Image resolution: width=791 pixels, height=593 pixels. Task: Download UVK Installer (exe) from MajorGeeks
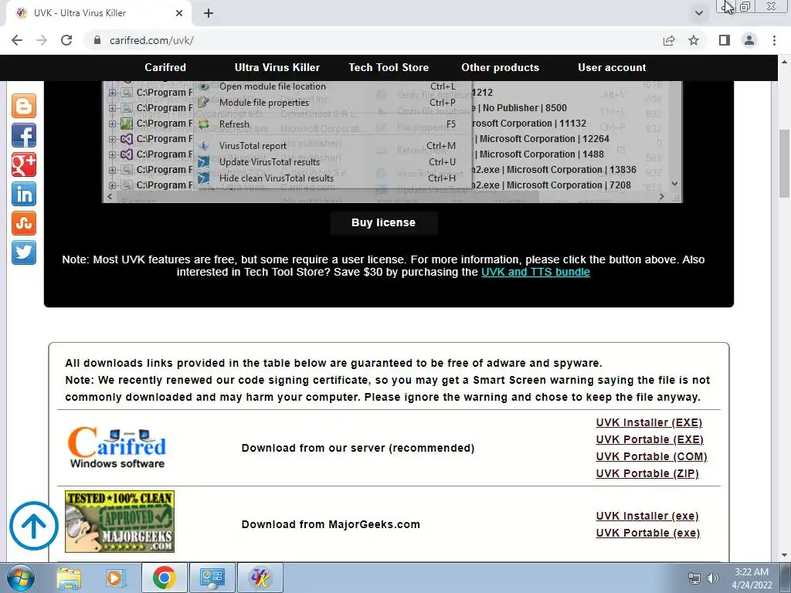[x=647, y=517]
